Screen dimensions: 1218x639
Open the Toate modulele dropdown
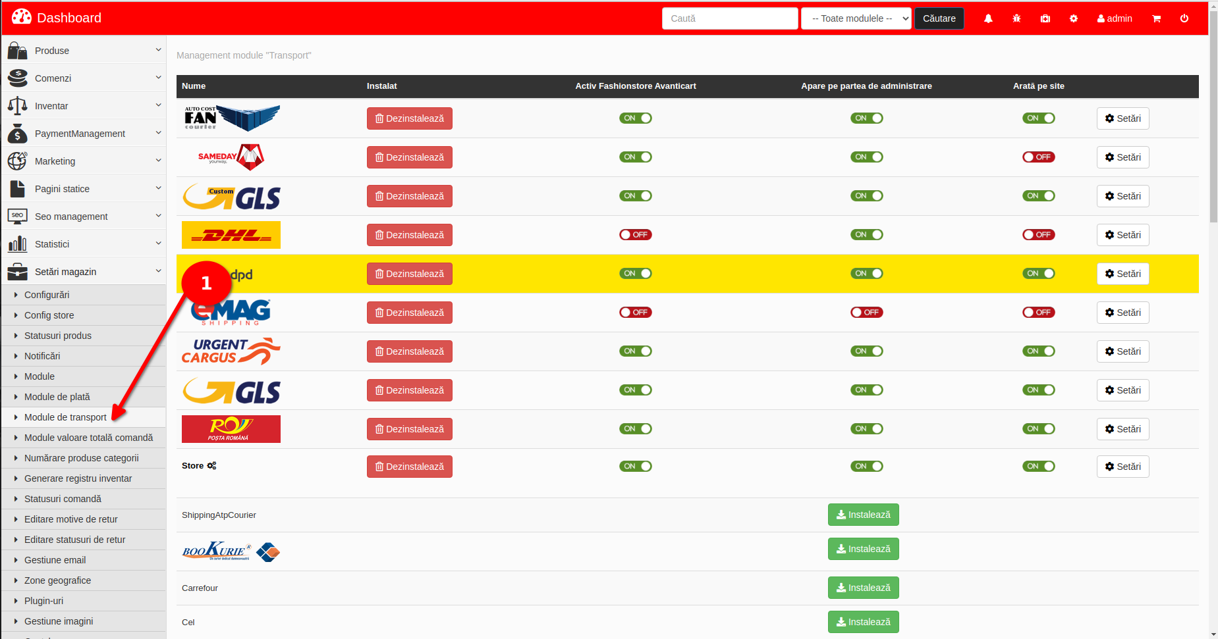(856, 18)
